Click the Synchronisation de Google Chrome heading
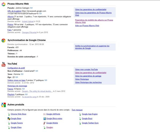Image resolution: width=160 pixels, height=132 pixels. (26, 40)
